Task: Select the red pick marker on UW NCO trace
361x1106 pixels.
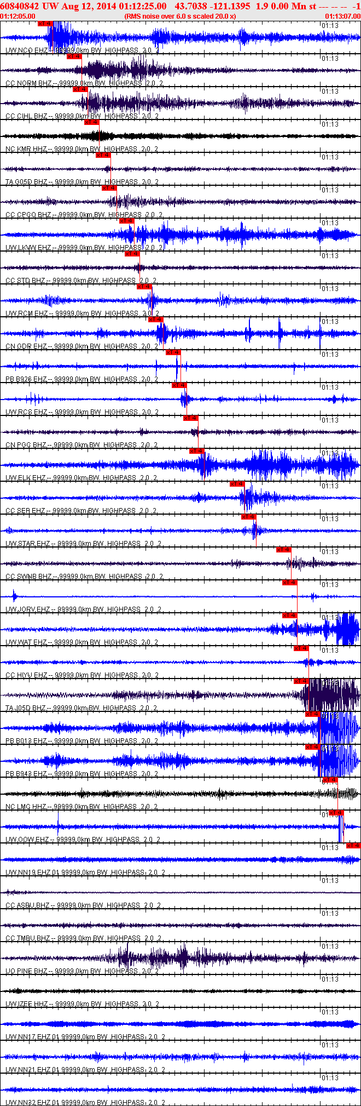Action: 45,24
